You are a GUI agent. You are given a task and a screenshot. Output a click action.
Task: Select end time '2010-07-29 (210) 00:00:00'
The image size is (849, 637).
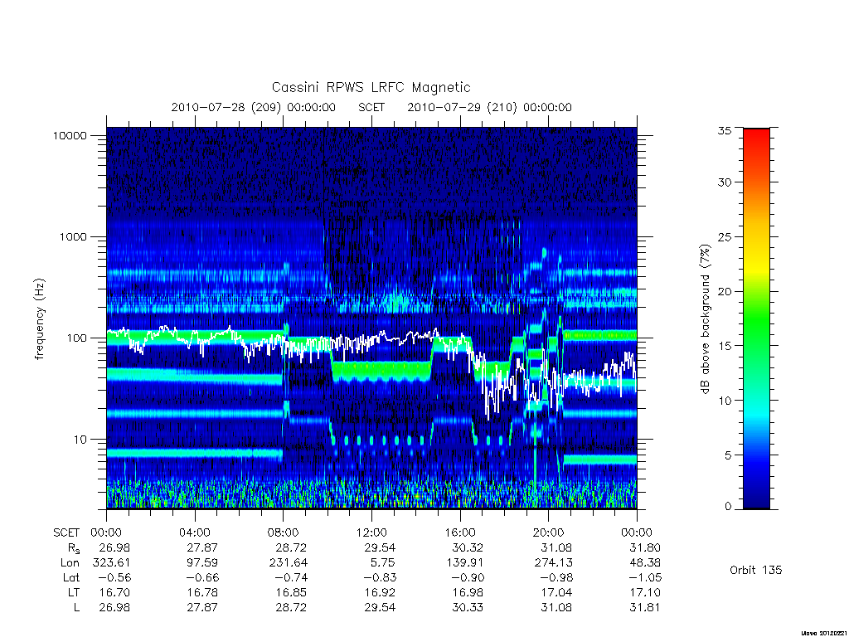pyautogui.click(x=489, y=107)
